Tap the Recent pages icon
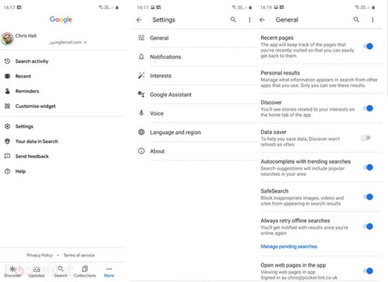388x282 pixels. pyautogui.click(x=7, y=76)
